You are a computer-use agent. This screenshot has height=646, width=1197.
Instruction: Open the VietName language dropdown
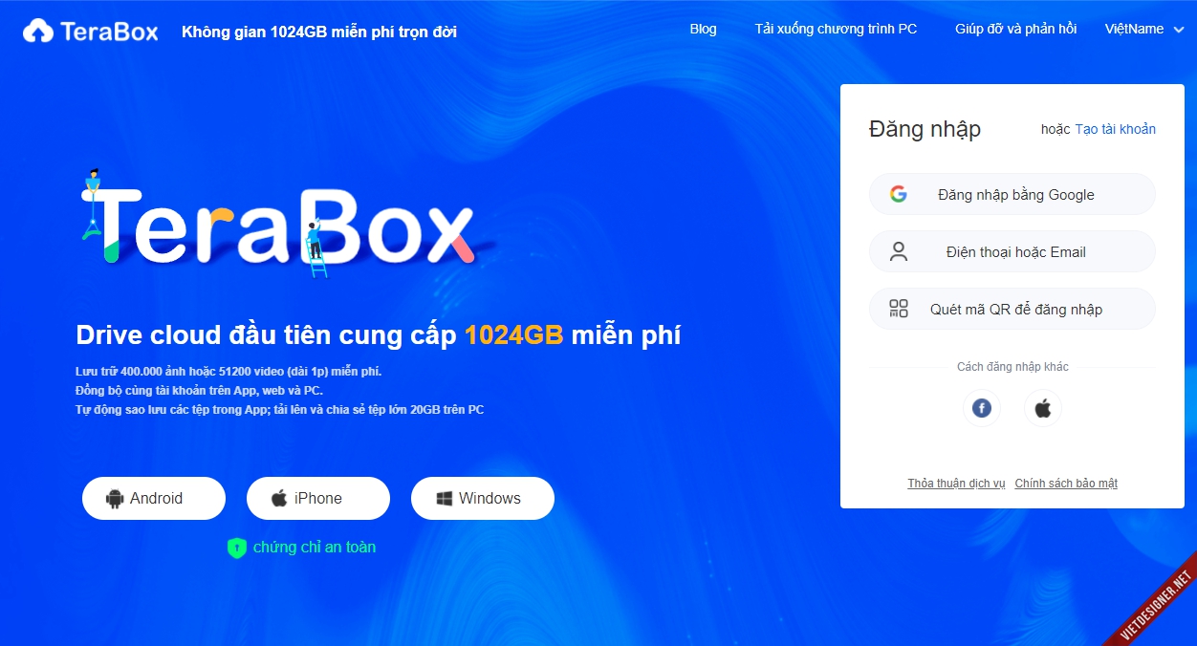(1144, 29)
